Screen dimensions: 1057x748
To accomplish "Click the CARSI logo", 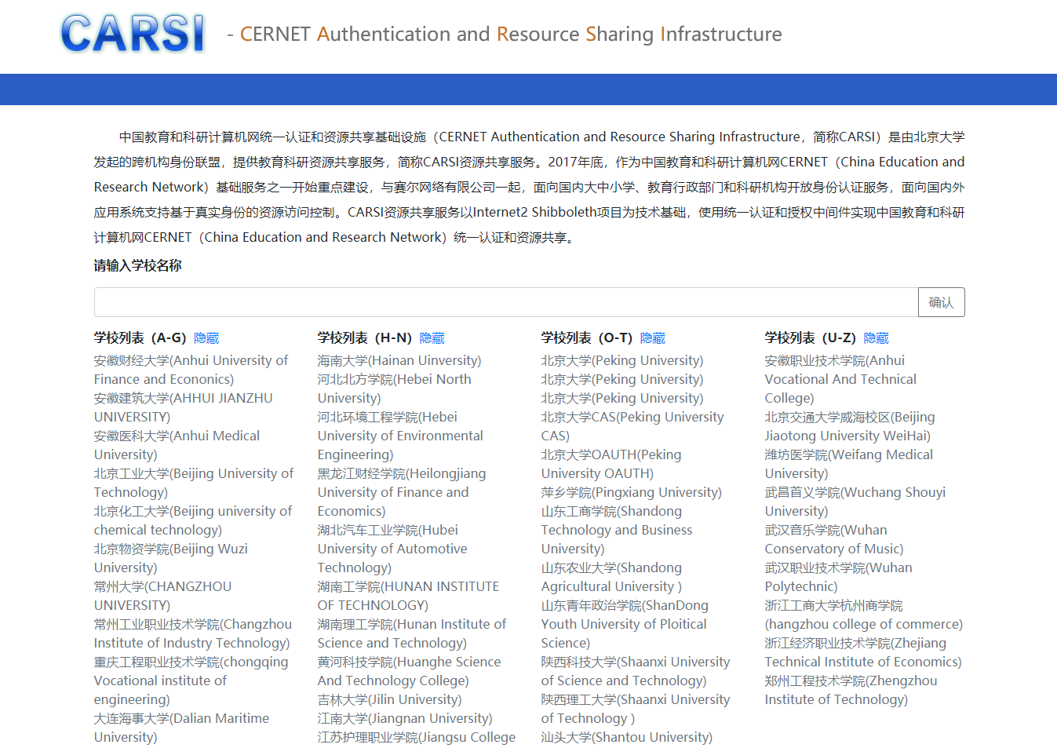I will point(133,35).
